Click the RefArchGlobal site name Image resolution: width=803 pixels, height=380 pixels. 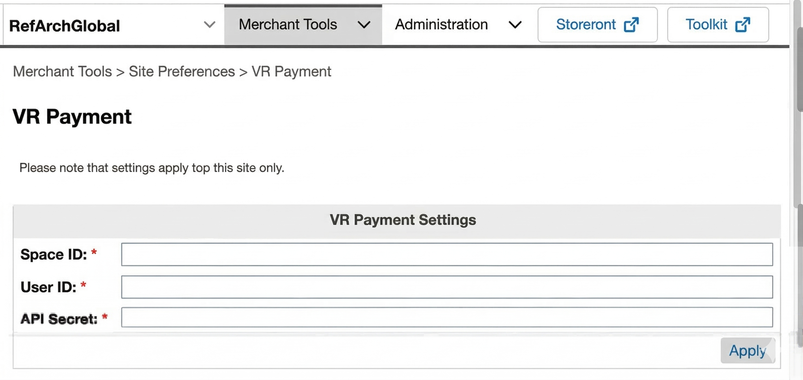65,26
